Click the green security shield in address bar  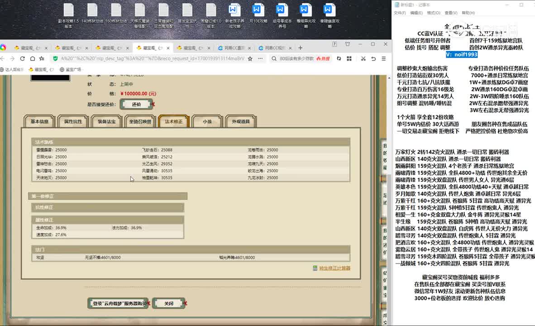tap(55, 59)
